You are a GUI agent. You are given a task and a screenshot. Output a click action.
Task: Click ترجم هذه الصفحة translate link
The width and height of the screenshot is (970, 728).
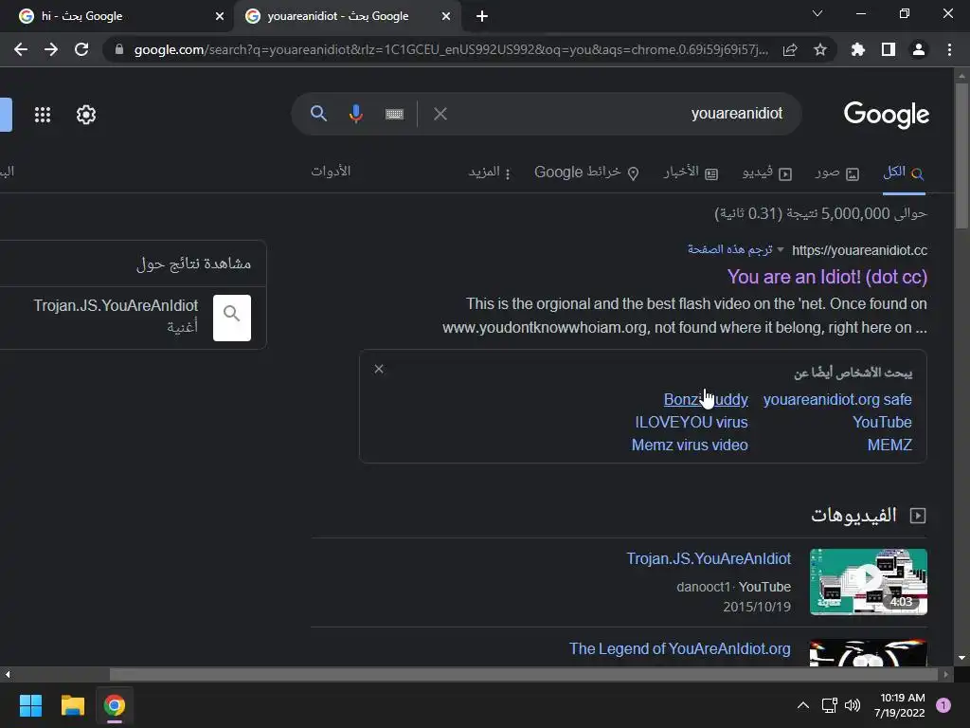[x=729, y=249]
